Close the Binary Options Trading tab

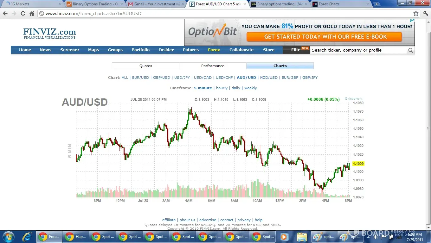click(x=122, y=4)
